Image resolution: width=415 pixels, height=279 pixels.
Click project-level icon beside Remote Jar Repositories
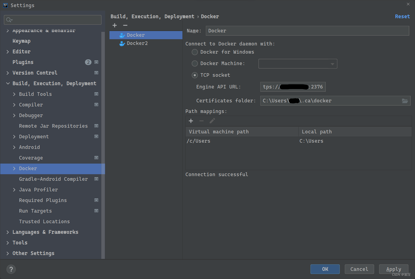[96, 126]
